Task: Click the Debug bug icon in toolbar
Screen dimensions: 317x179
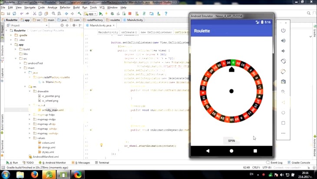Action: [x=112, y=14]
